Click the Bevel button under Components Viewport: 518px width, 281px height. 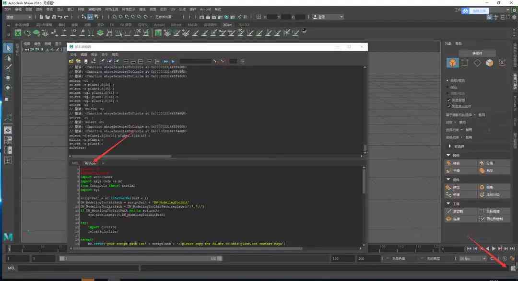[494, 187]
